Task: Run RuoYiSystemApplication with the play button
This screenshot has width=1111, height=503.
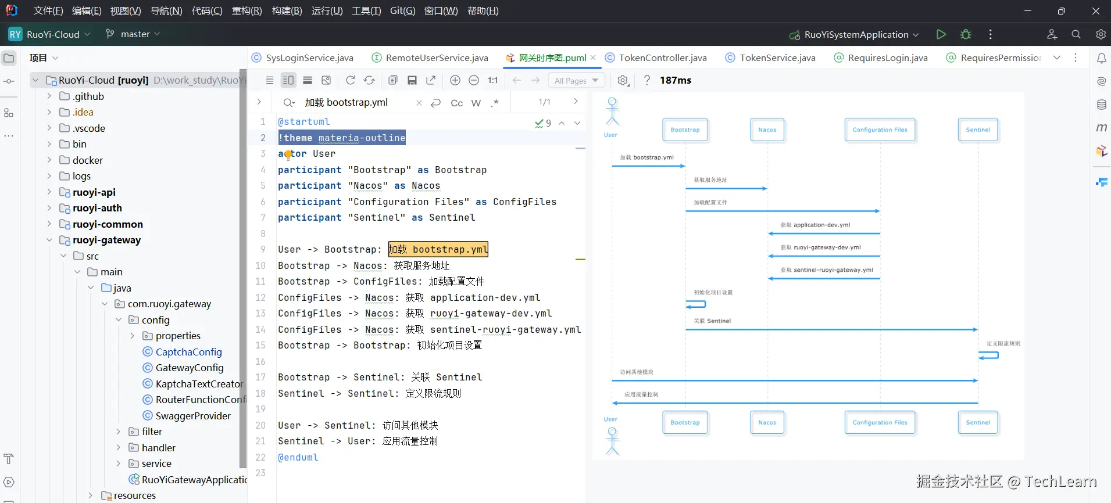Action: tap(941, 34)
